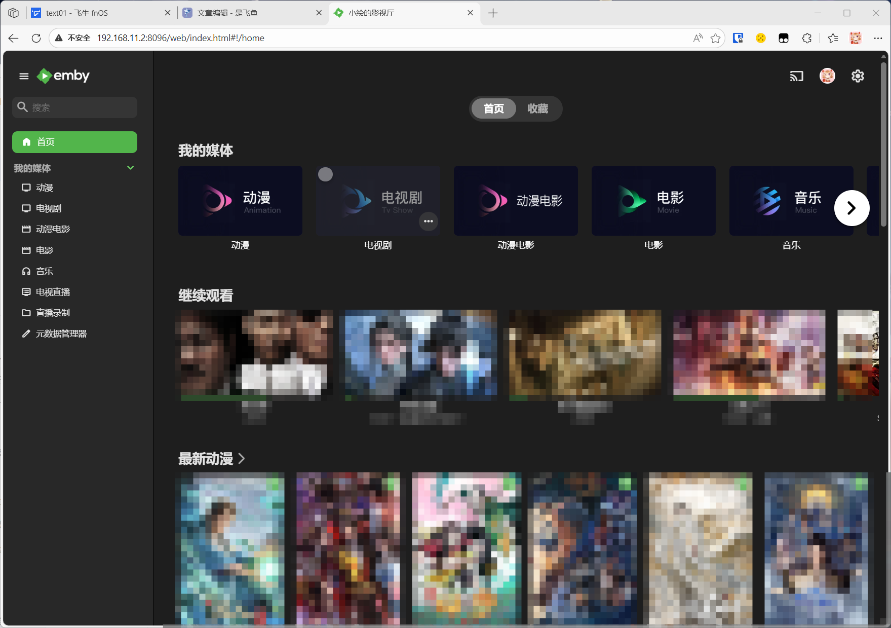
Task: Open the settings gear icon
Action: [857, 76]
